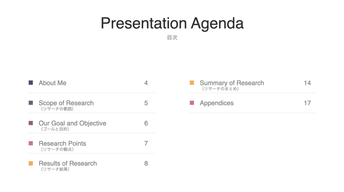Screen dimensions: 344x192
Task: Select the pink square beside Research Points
Action: 31,143
